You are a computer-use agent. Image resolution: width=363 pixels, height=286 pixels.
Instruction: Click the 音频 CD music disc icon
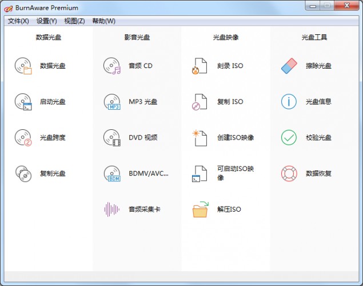point(112,66)
